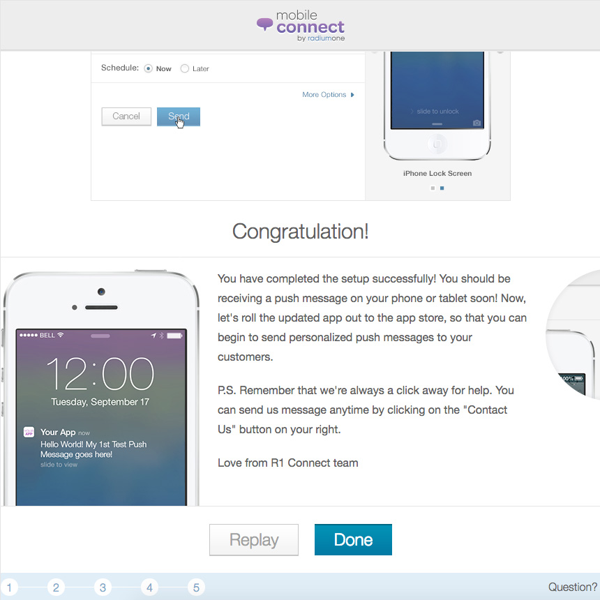
Task: Select the second blue preview carousel dot
Action: [x=442, y=188]
